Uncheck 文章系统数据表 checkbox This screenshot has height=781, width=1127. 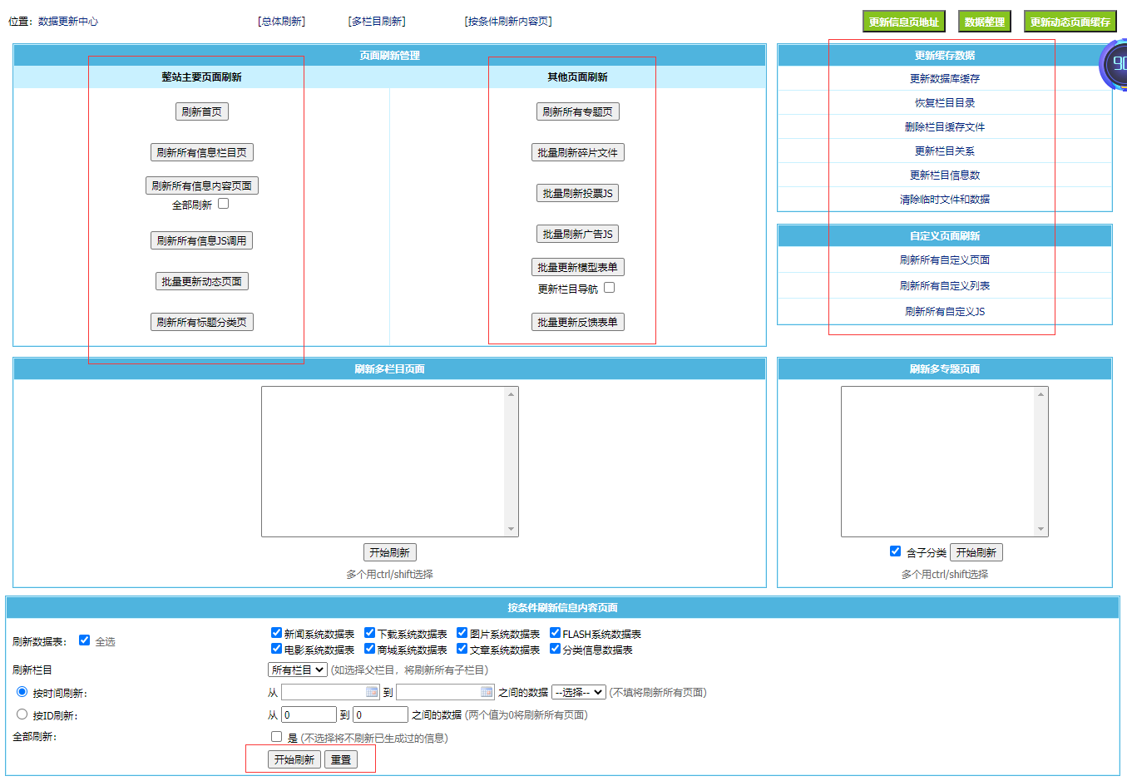tap(462, 649)
